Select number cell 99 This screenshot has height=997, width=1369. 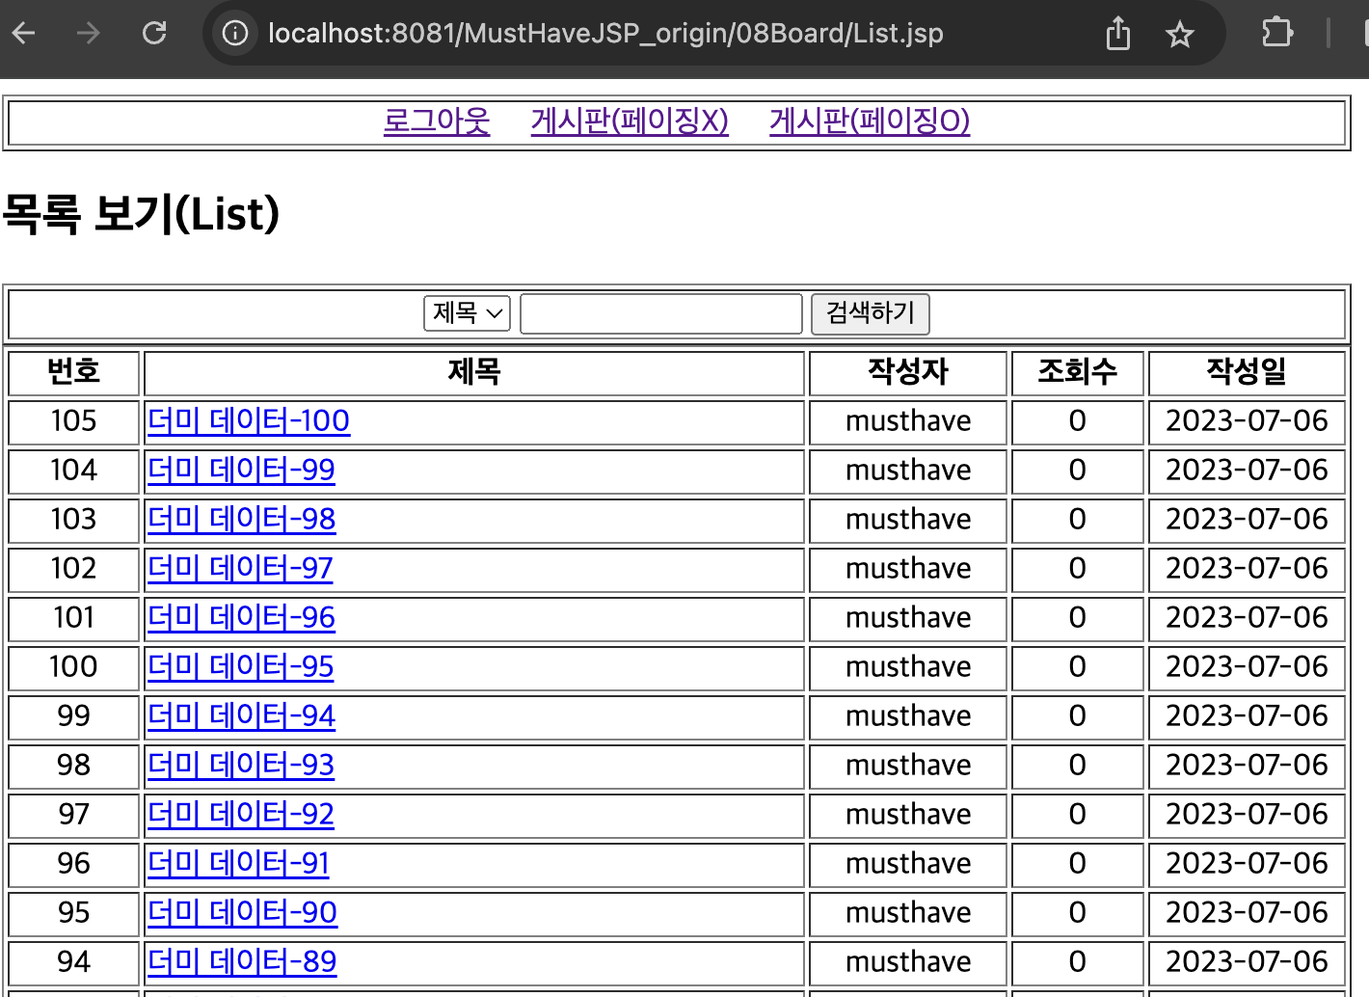(74, 716)
